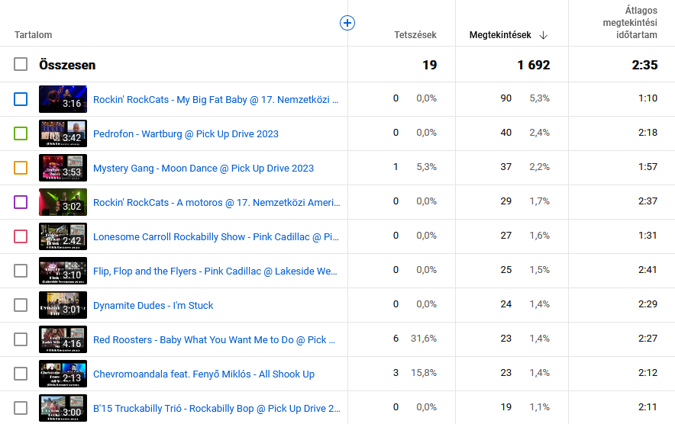Sort by Megtekintések column header
The image size is (675, 424).
click(x=500, y=35)
